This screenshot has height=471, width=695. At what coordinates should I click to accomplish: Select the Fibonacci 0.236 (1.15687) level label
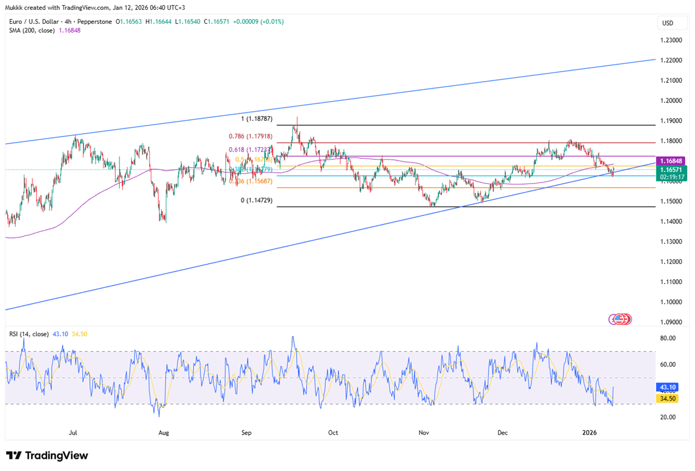point(248,181)
